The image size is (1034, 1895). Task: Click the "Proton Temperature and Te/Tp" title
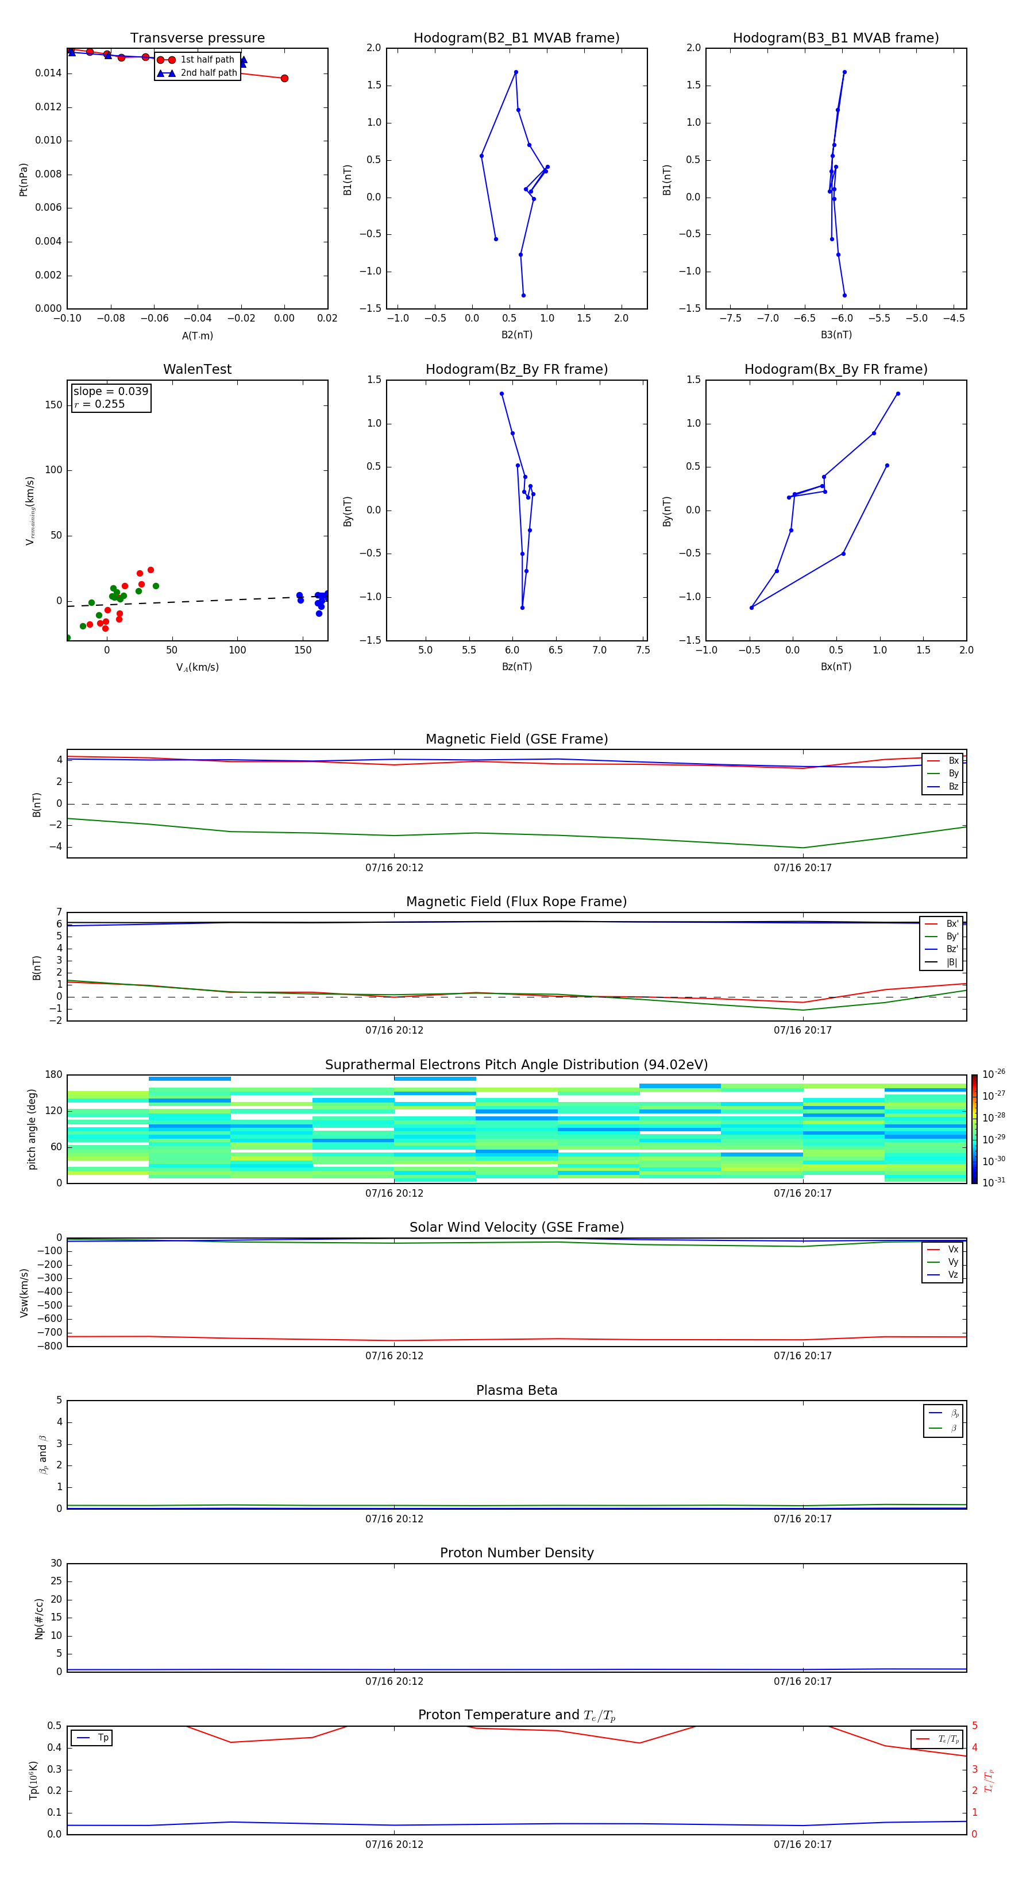(x=516, y=1715)
